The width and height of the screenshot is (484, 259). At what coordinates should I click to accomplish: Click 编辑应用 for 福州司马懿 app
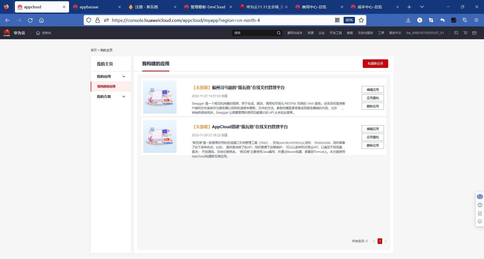pos(373,90)
